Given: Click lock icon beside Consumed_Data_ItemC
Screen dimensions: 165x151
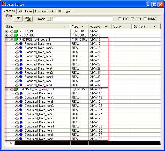Looking at the screenshot, I should click(17, 105).
